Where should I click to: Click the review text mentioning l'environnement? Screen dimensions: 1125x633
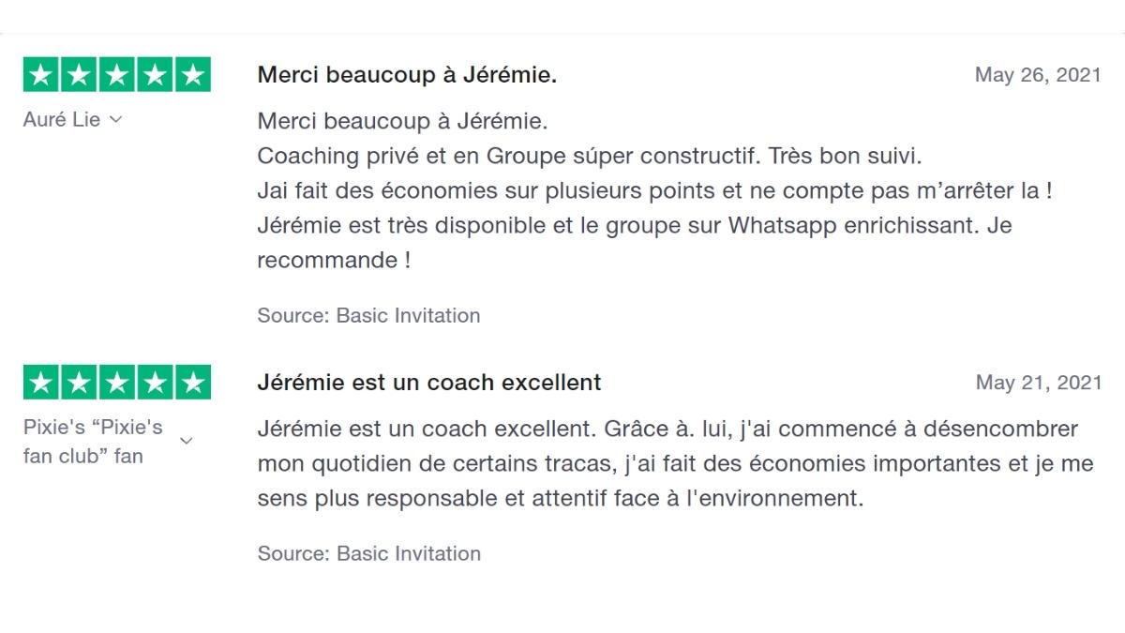pyautogui.click(x=675, y=464)
